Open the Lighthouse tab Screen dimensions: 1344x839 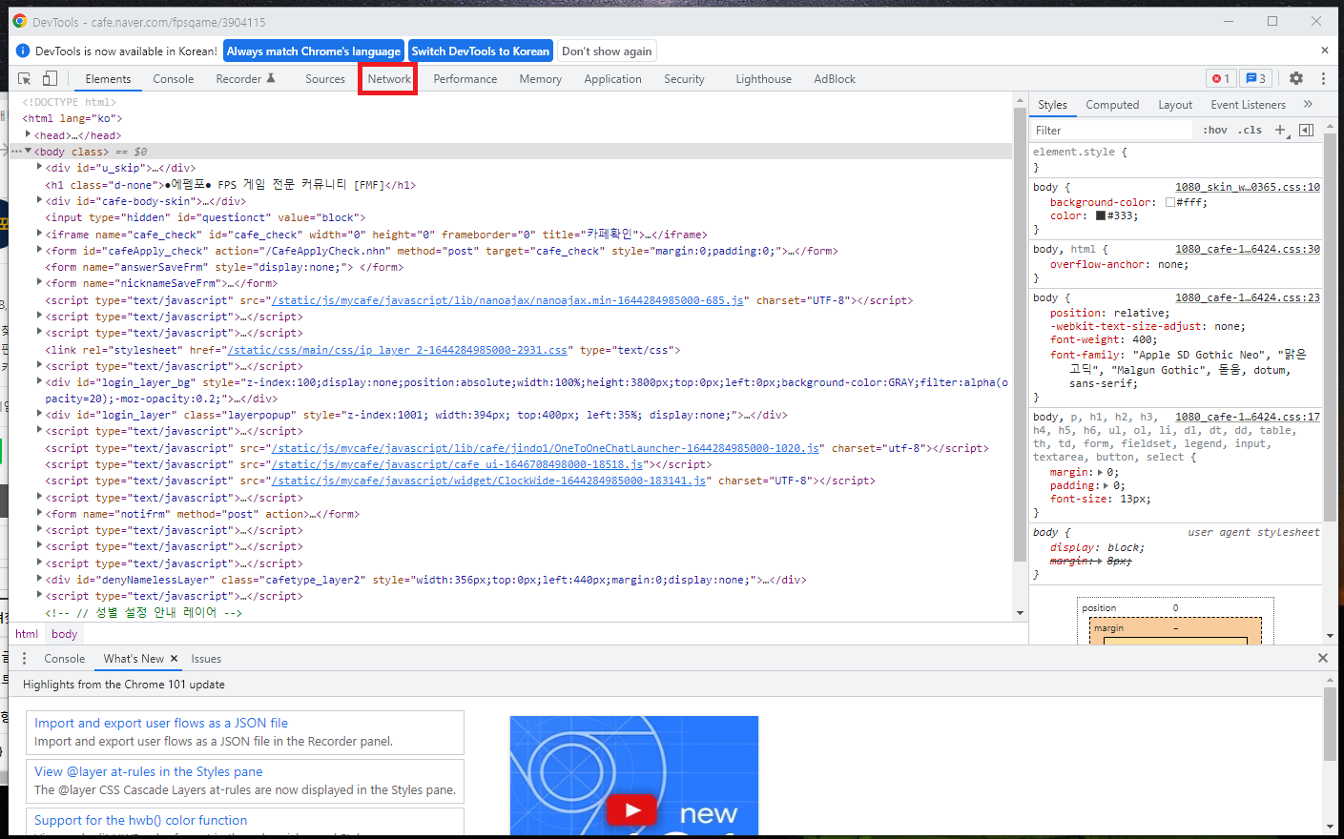[x=763, y=79]
